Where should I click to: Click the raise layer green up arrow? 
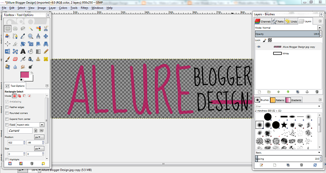[x=279, y=92]
